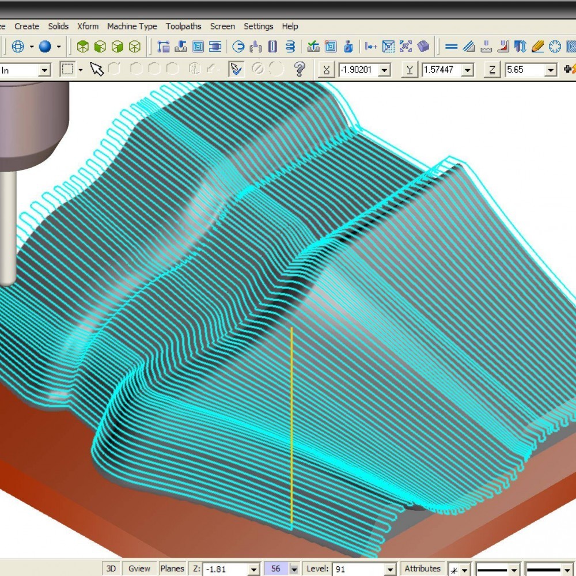Click the green check drill icon
This screenshot has width=576, height=576.
click(x=313, y=47)
